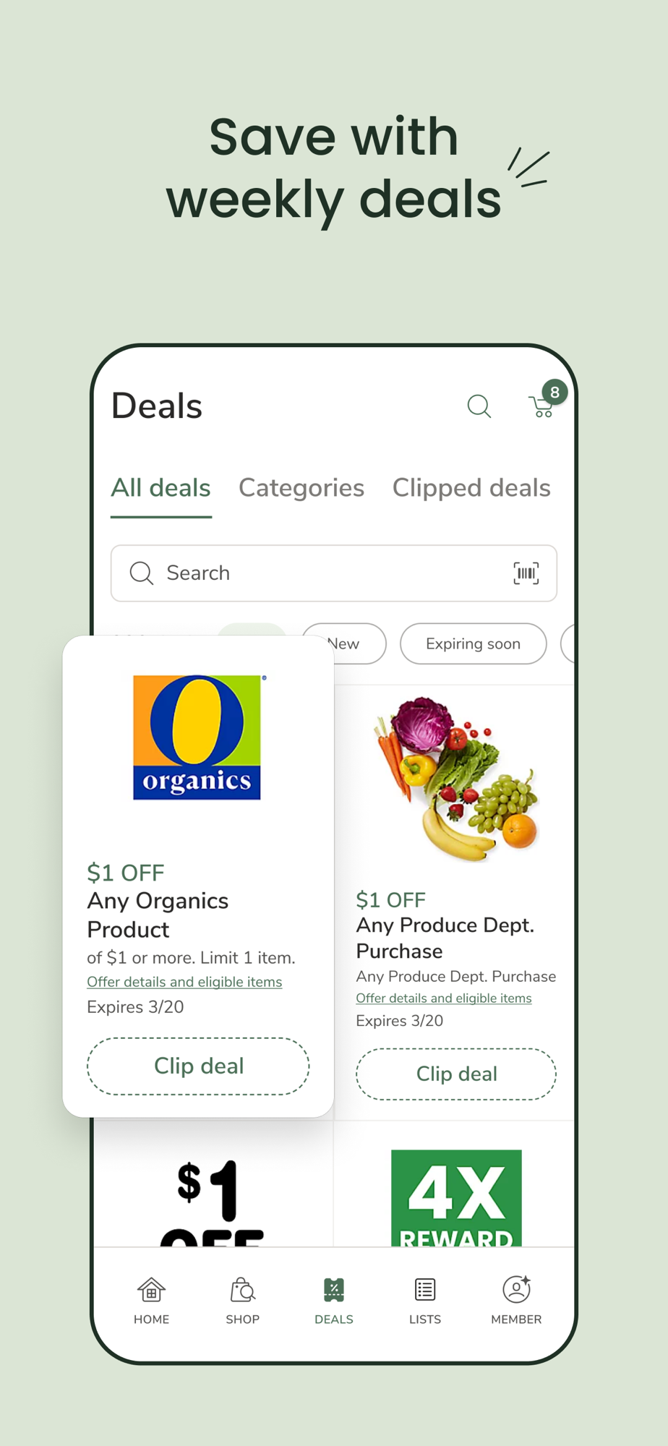This screenshot has width=668, height=1446.
Task: Tap the search magnifier icon beside Deals title
Action: point(479,406)
